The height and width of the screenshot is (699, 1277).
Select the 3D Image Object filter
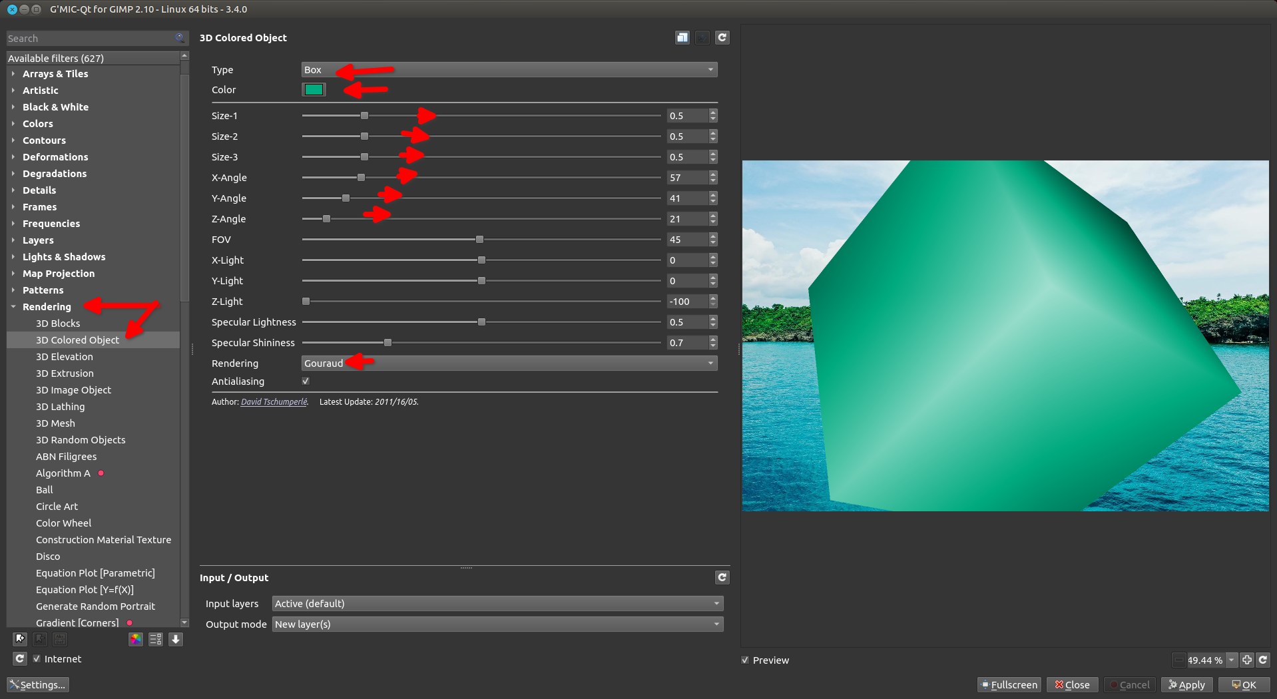(x=73, y=389)
